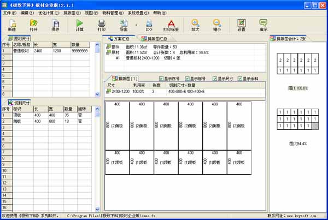Select the 切割尺寸 tab
Viewport: 328px width, 220px height.
(19, 103)
